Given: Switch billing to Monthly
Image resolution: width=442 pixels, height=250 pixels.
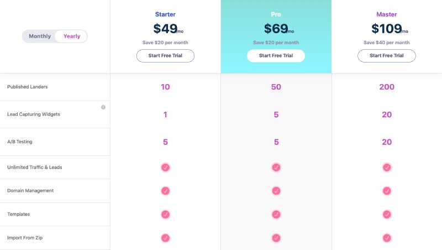Looking at the screenshot, I should point(40,36).
